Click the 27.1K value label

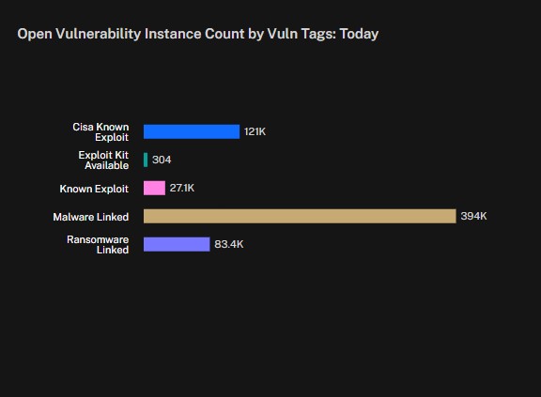point(182,188)
